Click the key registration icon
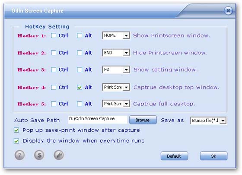The width and height of the screenshot is (242, 175). tap(59, 155)
